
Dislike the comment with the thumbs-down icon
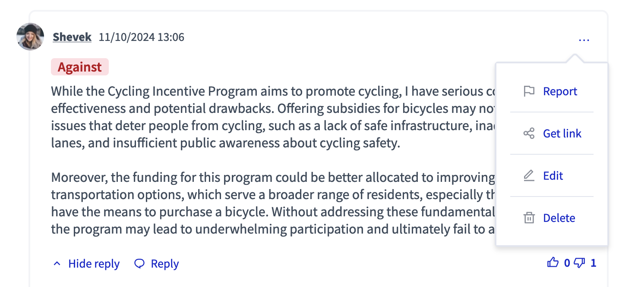click(580, 262)
